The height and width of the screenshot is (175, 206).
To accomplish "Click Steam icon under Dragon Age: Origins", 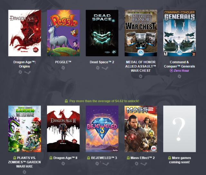I will click(28, 72).
